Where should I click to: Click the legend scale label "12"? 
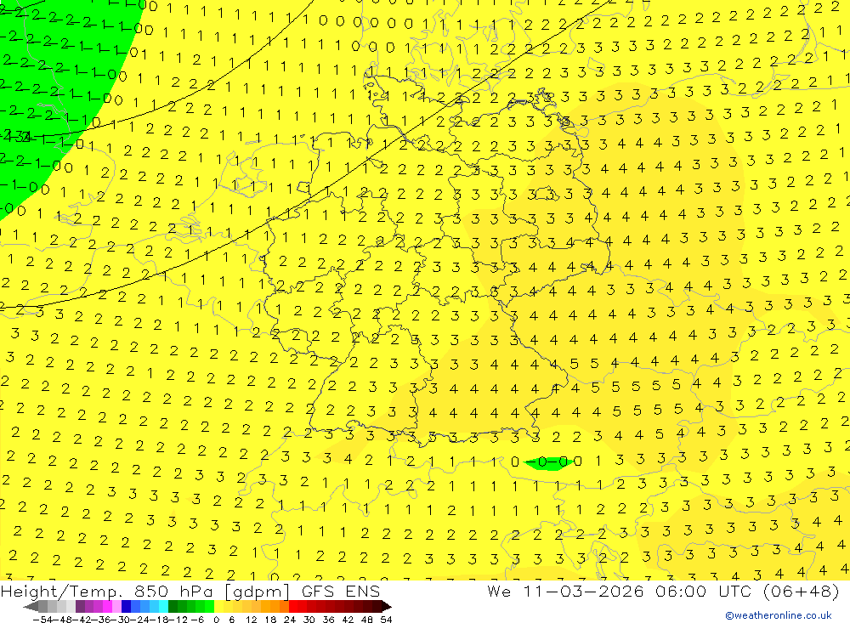pos(251,620)
